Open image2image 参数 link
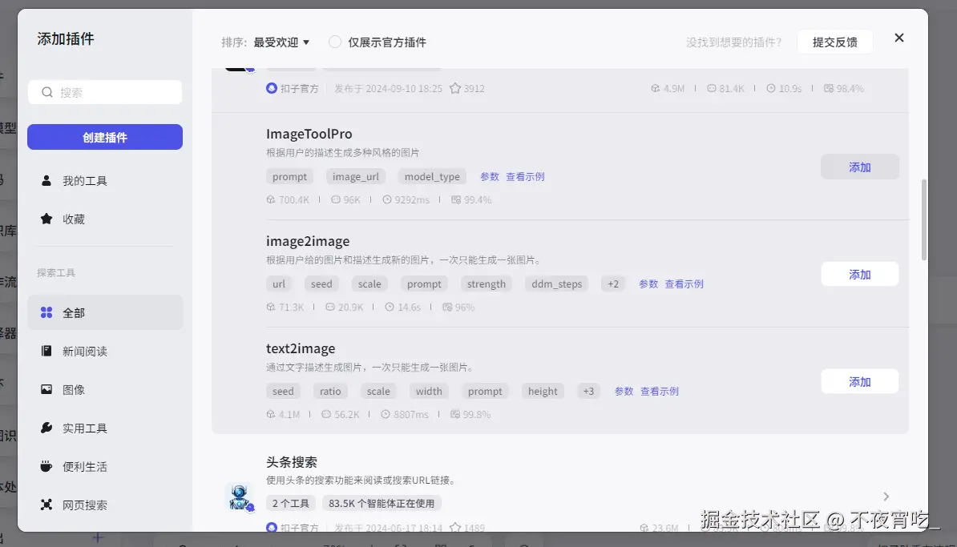Viewport: 957px width, 547px height. coord(648,284)
